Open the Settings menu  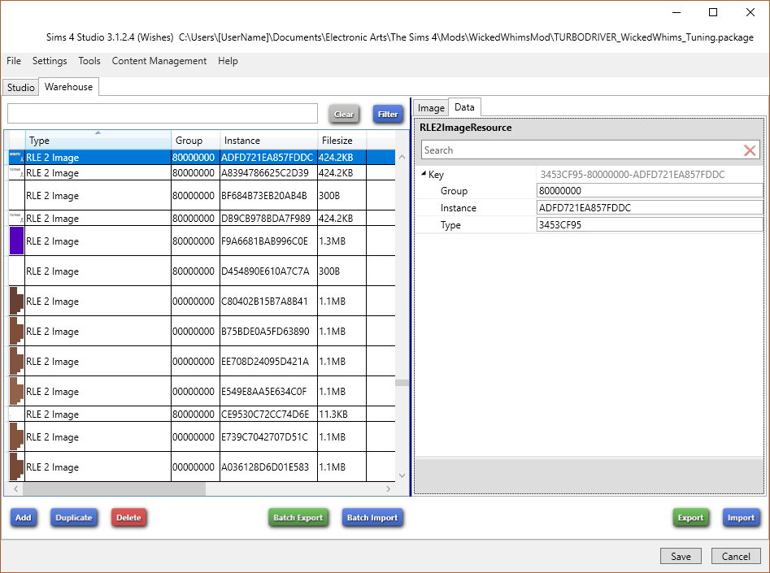pos(50,61)
